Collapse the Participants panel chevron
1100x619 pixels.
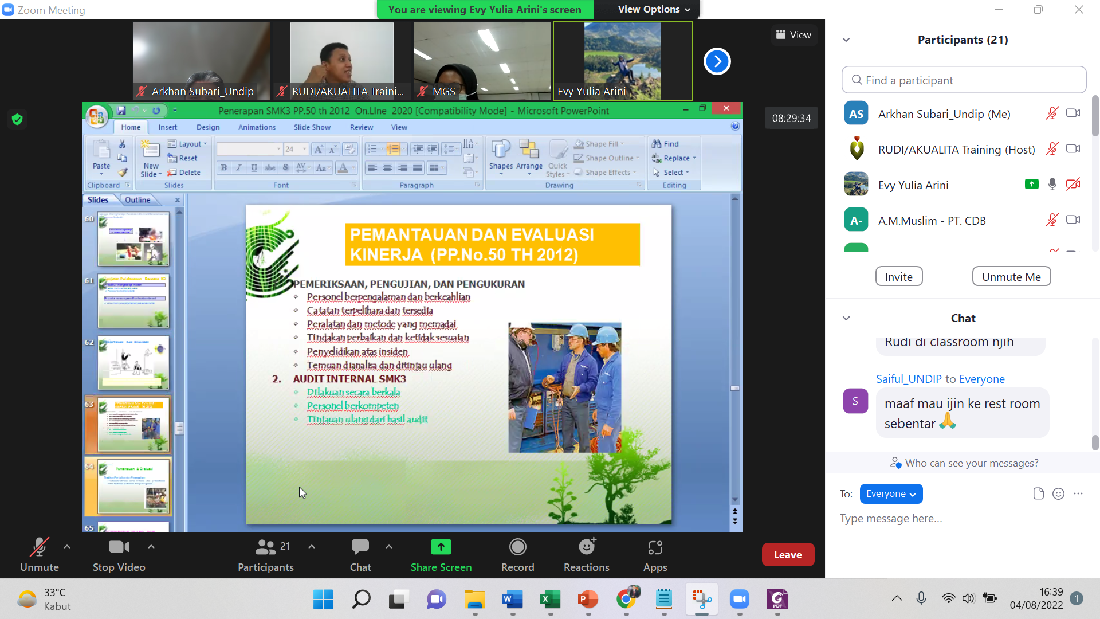[846, 40]
